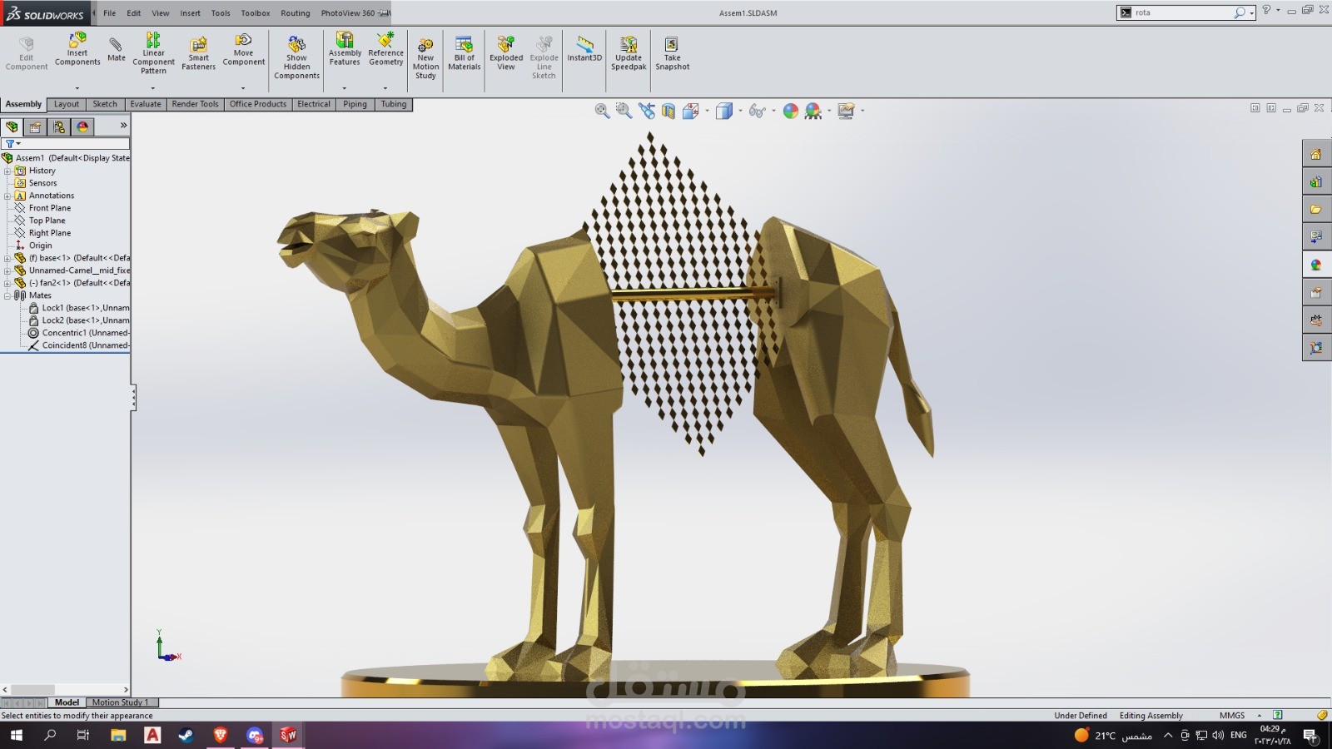Viewport: 1332px width, 749px height.
Task: Click Smart Fasteners tool
Action: (198, 53)
